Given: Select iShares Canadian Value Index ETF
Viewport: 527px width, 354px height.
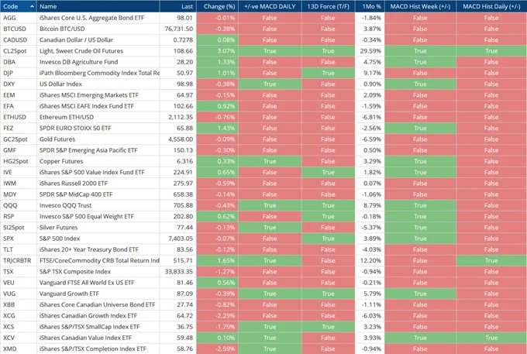Looking at the screenshot, I should (86, 338).
